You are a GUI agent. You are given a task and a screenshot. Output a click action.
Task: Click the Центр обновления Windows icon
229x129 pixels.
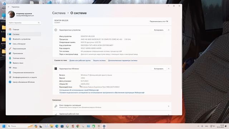click(10, 82)
